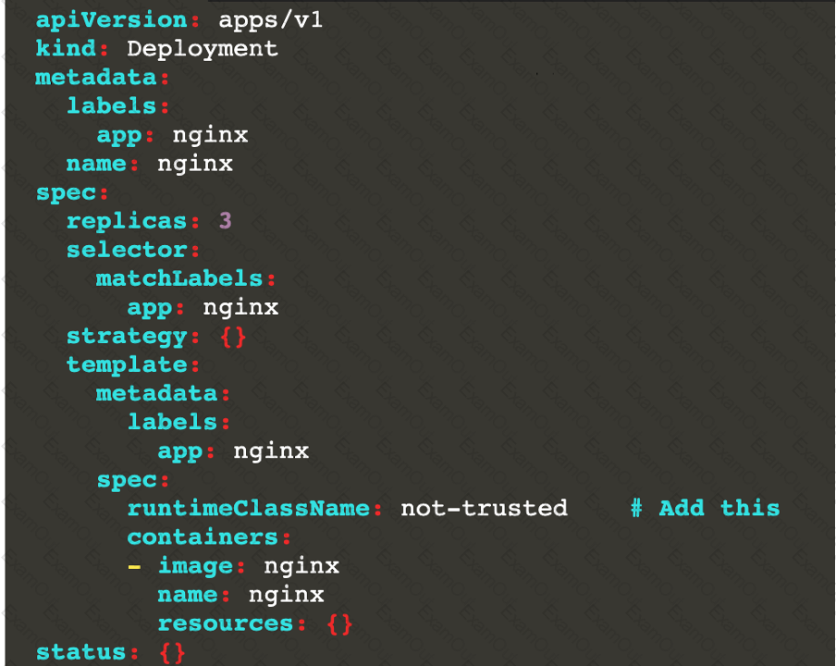
Task: Click the '# Add this' comment
Action: point(705,508)
